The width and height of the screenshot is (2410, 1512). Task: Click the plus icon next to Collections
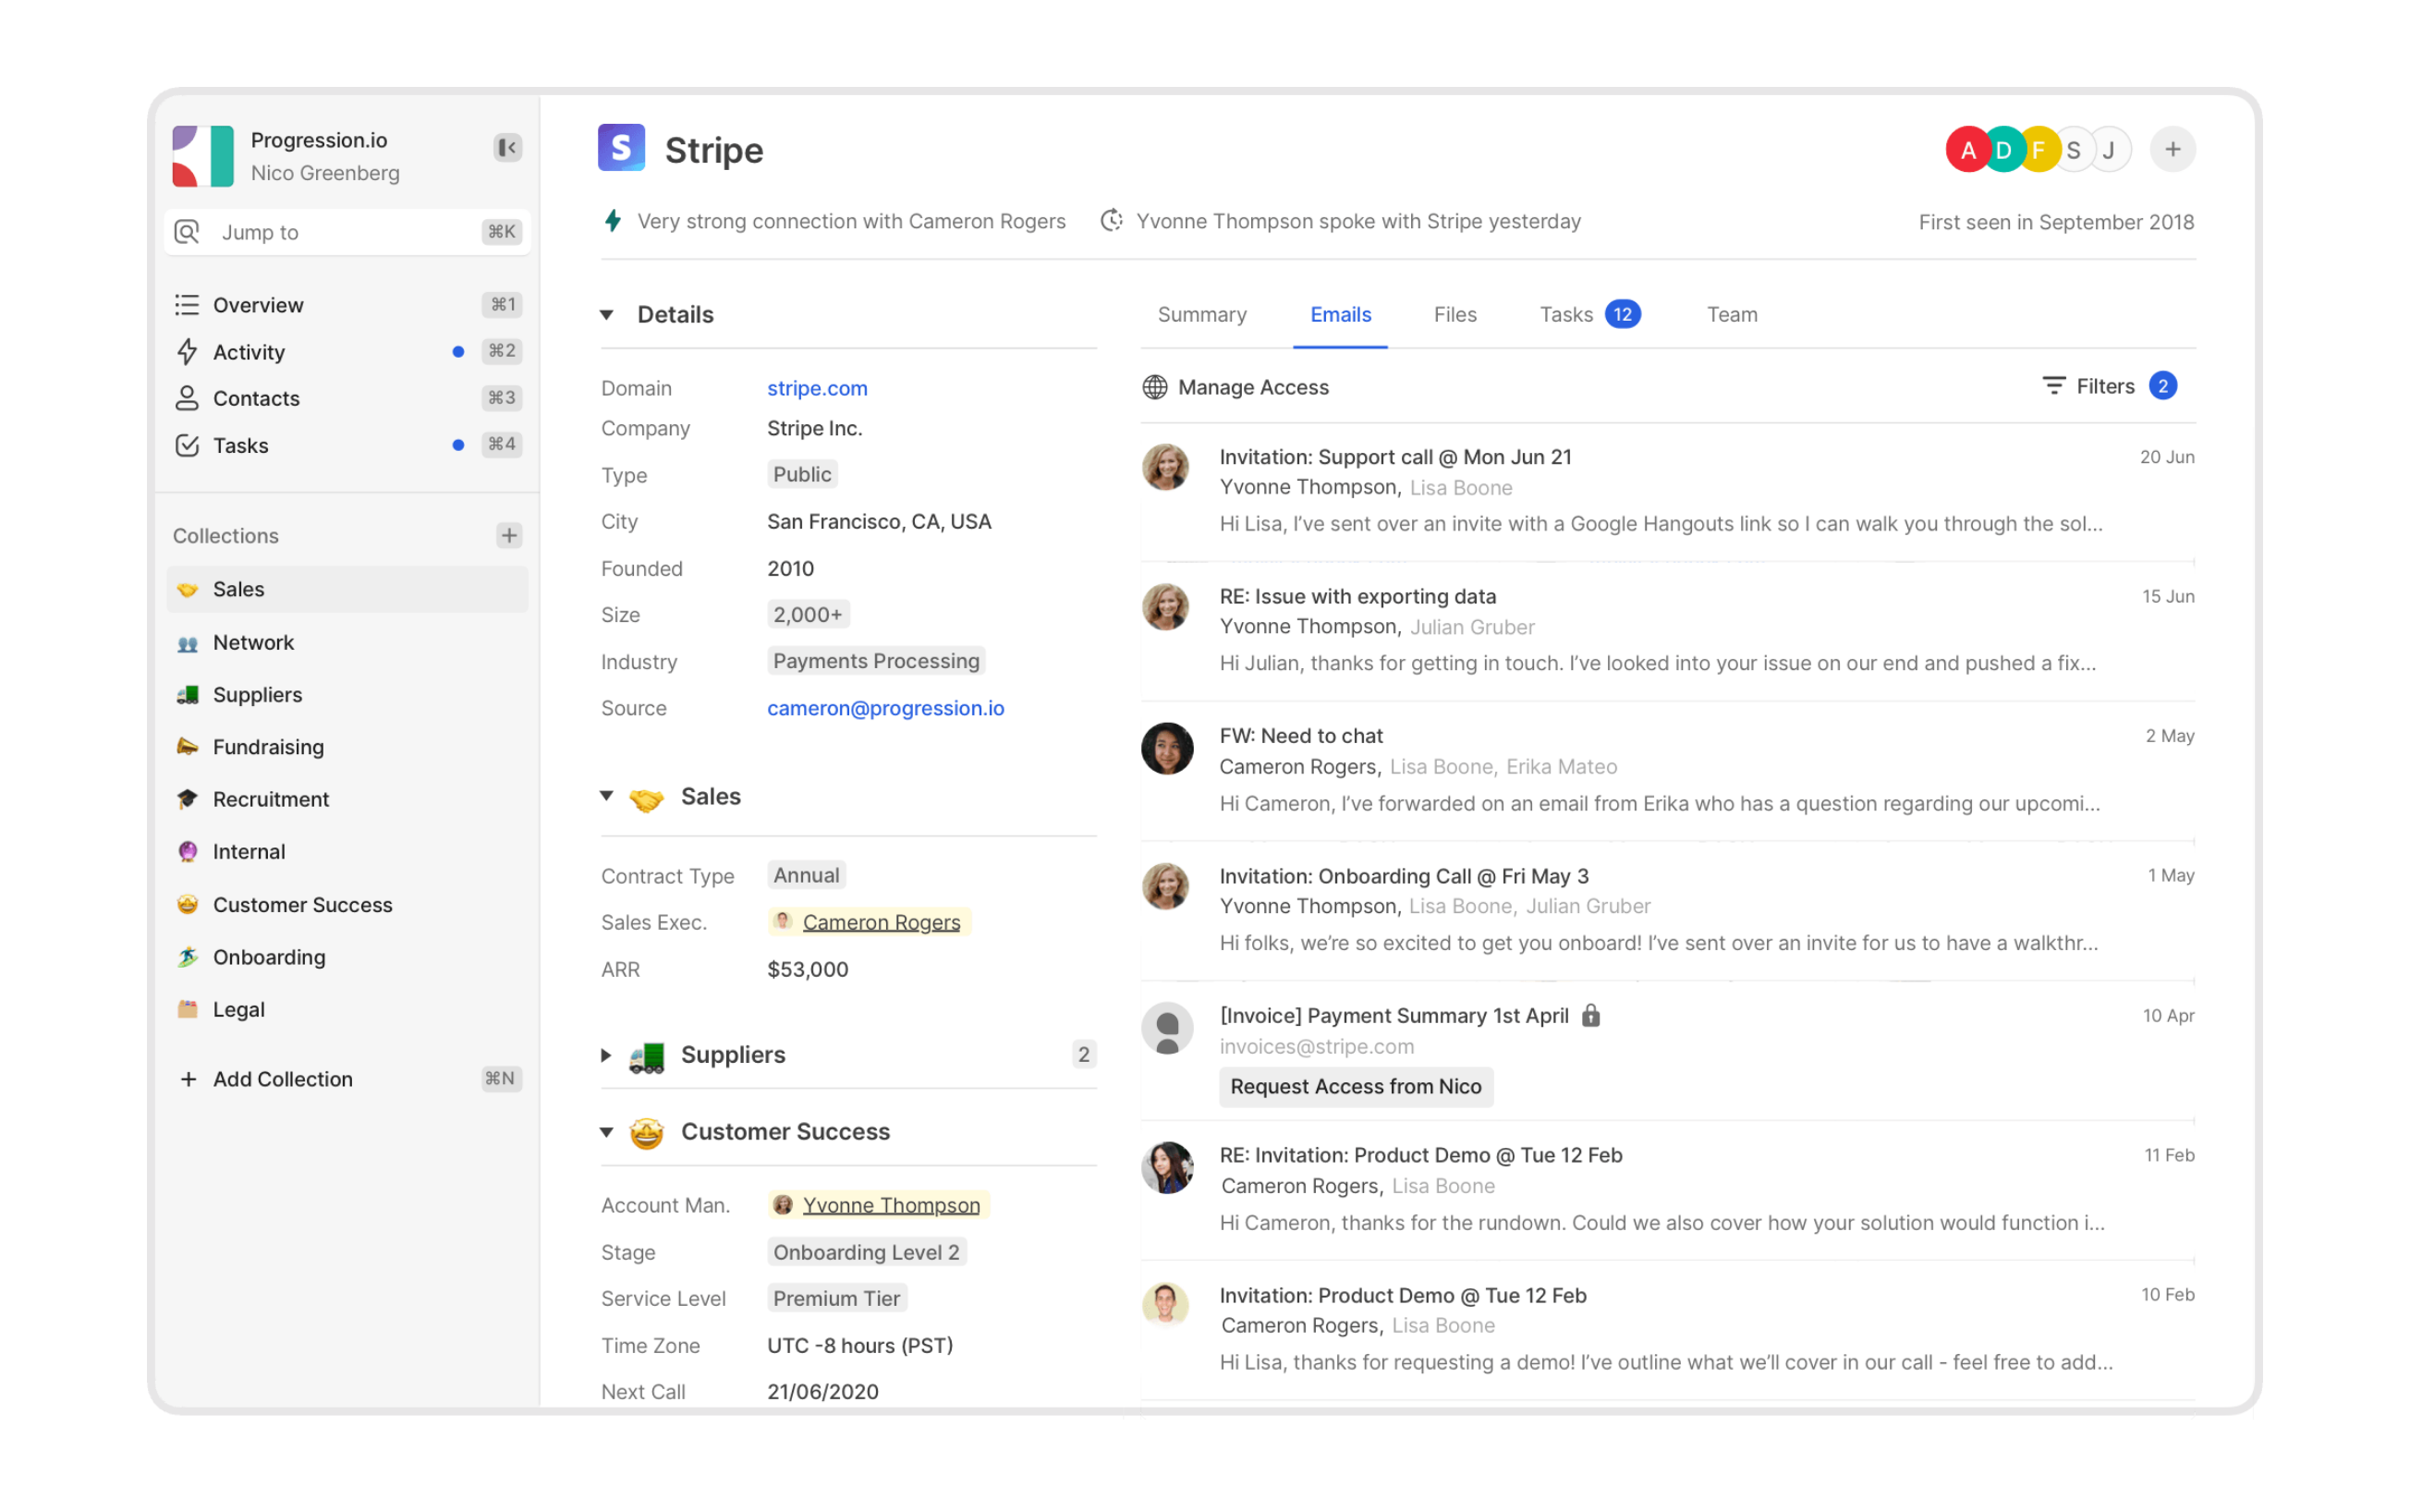pyautogui.click(x=509, y=535)
